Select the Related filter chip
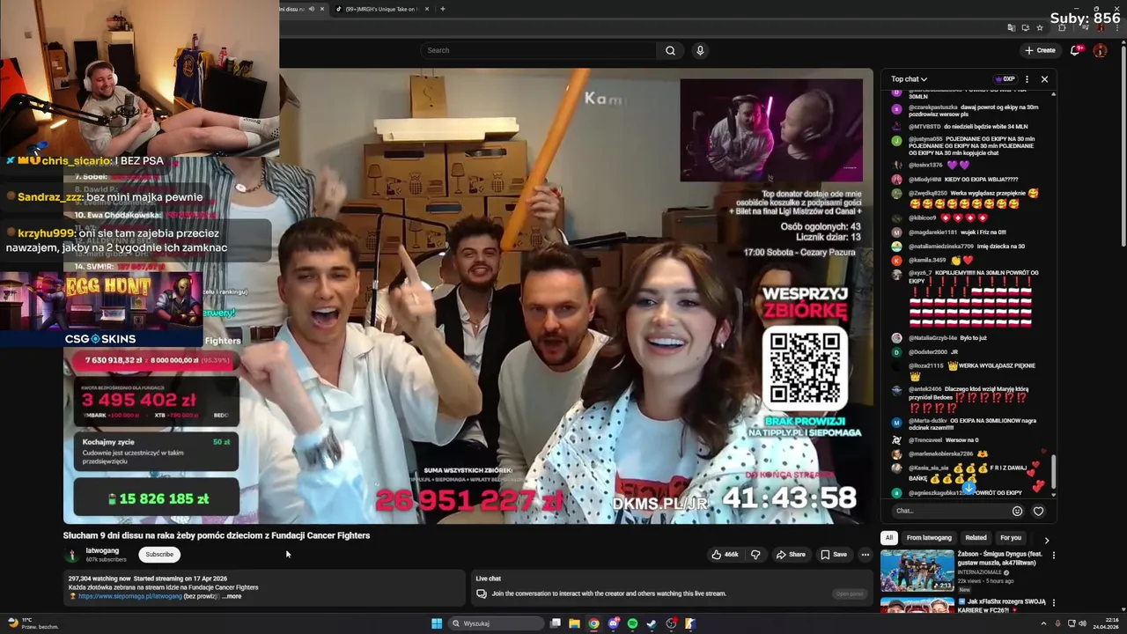The image size is (1127, 634). click(x=976, y=538)
